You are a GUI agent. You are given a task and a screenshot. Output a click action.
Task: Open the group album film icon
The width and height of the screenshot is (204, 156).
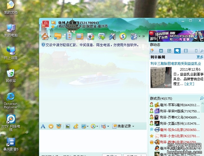(x=69, y=36)
